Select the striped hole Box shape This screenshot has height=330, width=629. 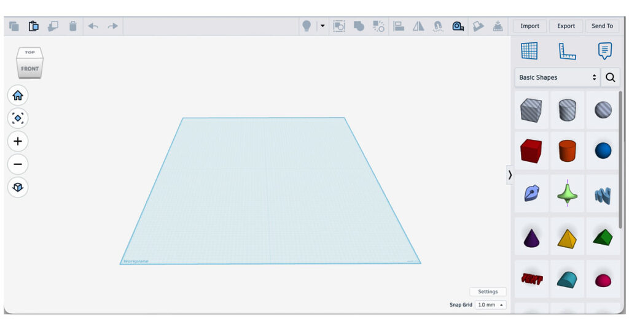[x=531, y=110]
